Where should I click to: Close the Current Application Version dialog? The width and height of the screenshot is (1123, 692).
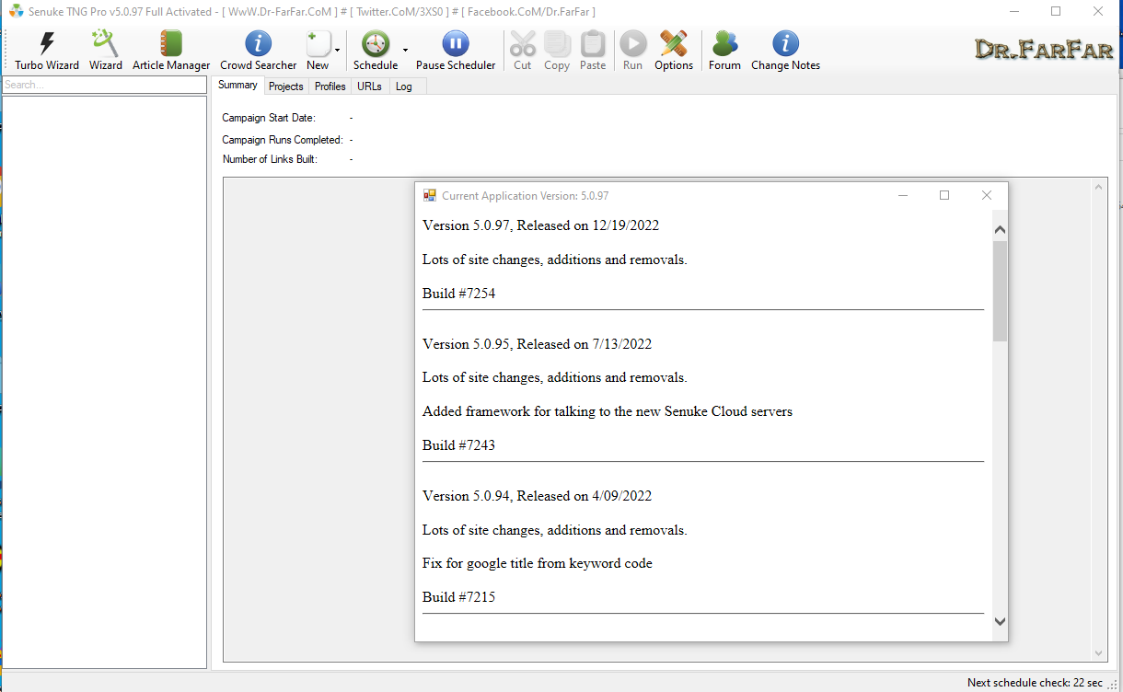click(x=986, y=195)
